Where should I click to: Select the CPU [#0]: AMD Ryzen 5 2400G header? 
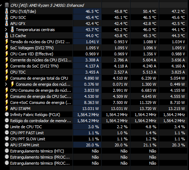47,5
